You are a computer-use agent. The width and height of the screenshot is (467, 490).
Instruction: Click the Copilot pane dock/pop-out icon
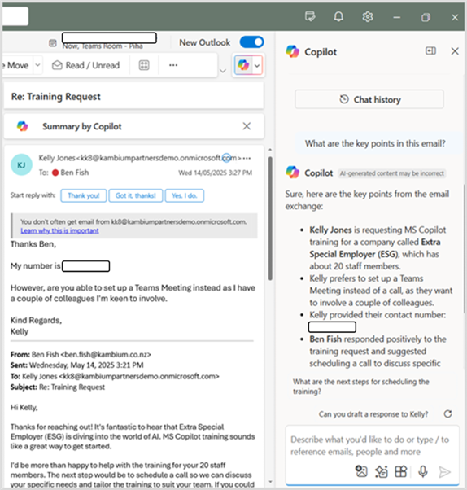(x=430, y=51)
